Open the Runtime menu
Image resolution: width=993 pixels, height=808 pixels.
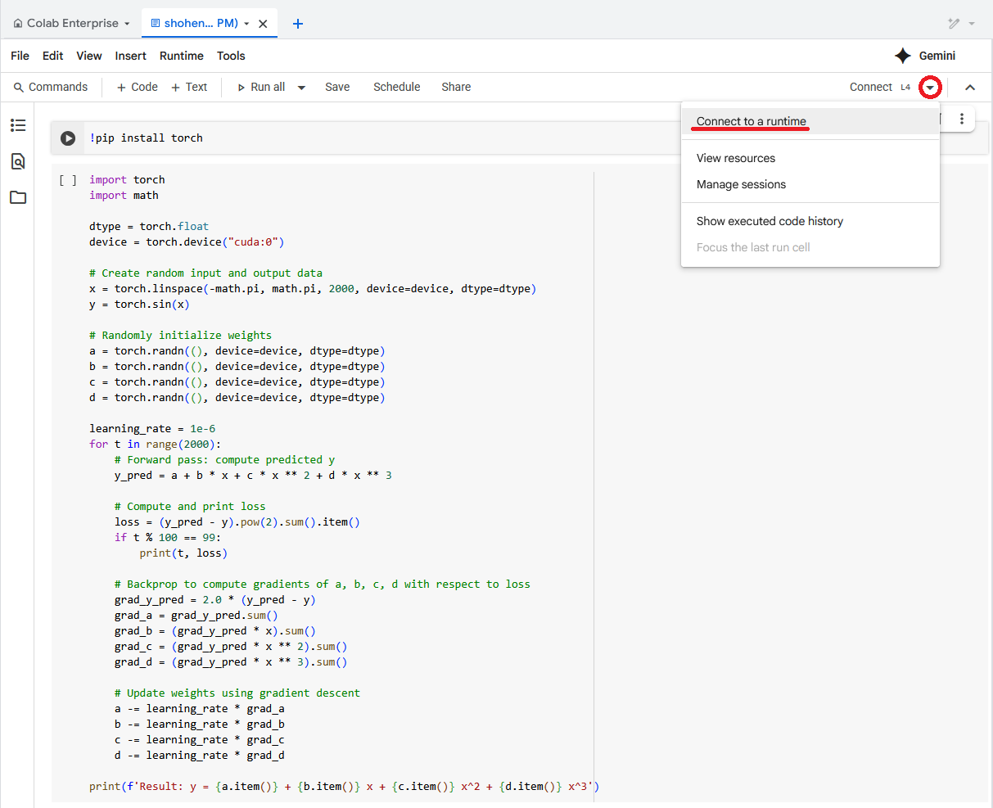pos(181,56)
